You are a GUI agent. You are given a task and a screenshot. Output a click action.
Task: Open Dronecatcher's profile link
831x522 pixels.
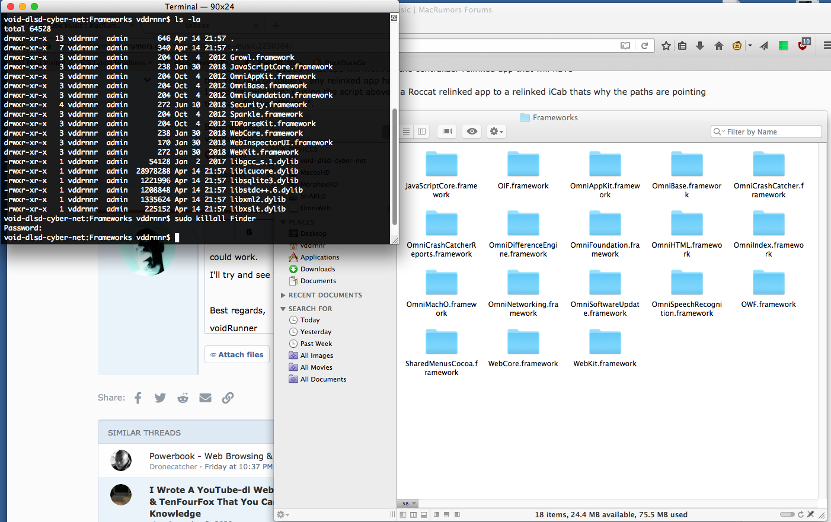click(173, 467)
